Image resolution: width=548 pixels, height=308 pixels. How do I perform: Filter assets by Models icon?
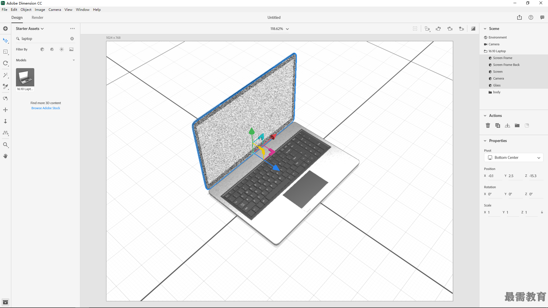[42, 49]
